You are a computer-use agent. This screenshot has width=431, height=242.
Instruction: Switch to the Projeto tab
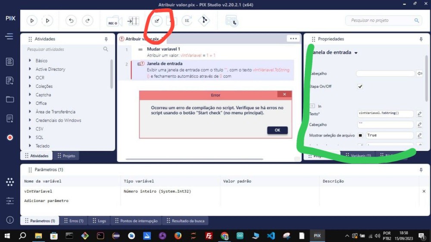[x=66, y=156]
